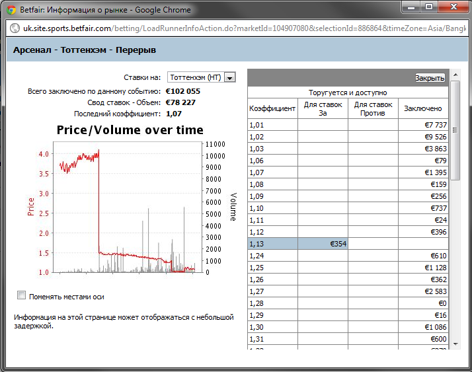The height and width of the screenshot is (372, 472).
Task: Click the table scrollbar up arrow
Action: coord(455,75)
